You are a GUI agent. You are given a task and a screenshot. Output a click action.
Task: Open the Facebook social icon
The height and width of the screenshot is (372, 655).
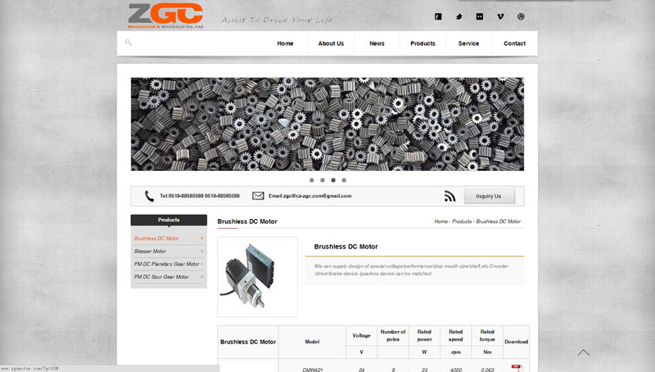coord(438,16)
